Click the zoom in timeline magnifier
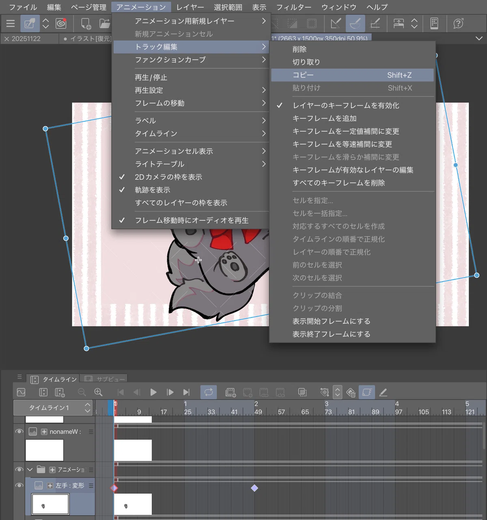 click(98, 392)
